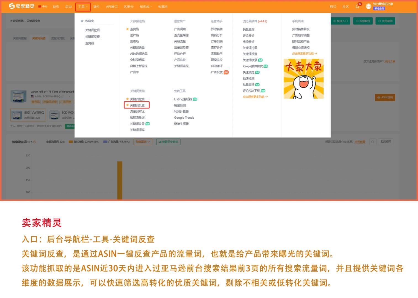Select Keepa插件替代 under 浏览器插件
Image resolution: width=418 pixels, height=298 pixels.
click(253, 66)
